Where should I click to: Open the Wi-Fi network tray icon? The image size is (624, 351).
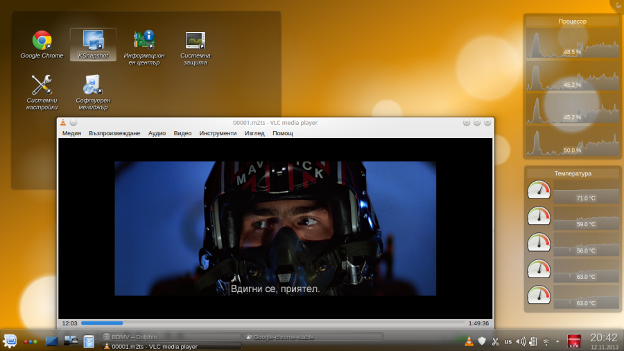(x=546, y=341)
